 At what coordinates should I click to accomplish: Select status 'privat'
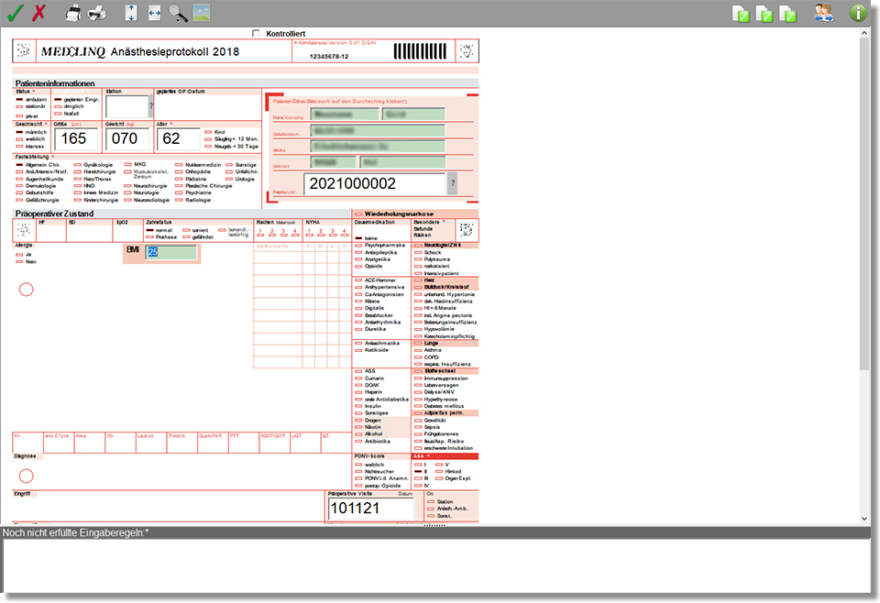(19, 116)
